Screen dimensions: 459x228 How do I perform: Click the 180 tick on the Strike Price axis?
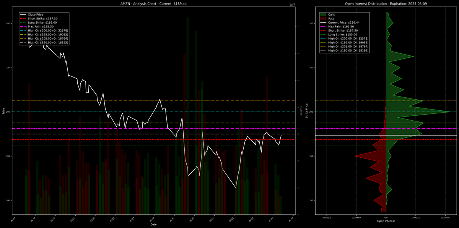[311, 156]
